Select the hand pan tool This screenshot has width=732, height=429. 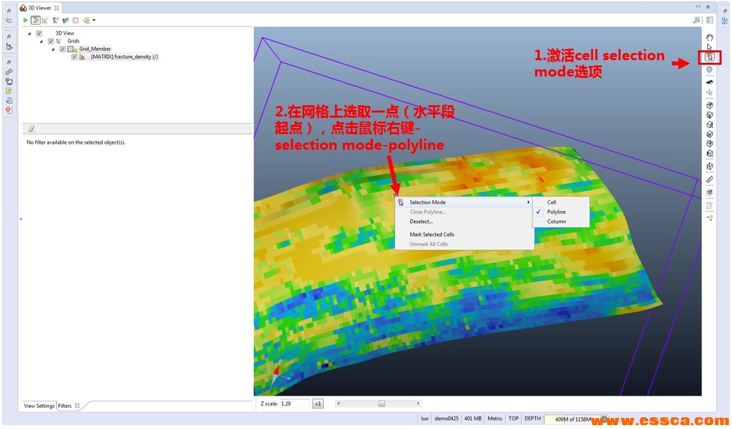[x=709, y=37]
